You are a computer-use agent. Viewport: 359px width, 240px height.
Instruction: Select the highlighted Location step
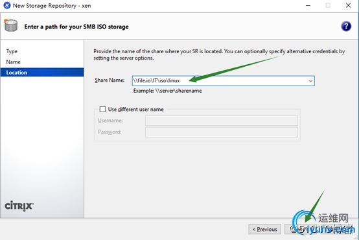point(42,73)
